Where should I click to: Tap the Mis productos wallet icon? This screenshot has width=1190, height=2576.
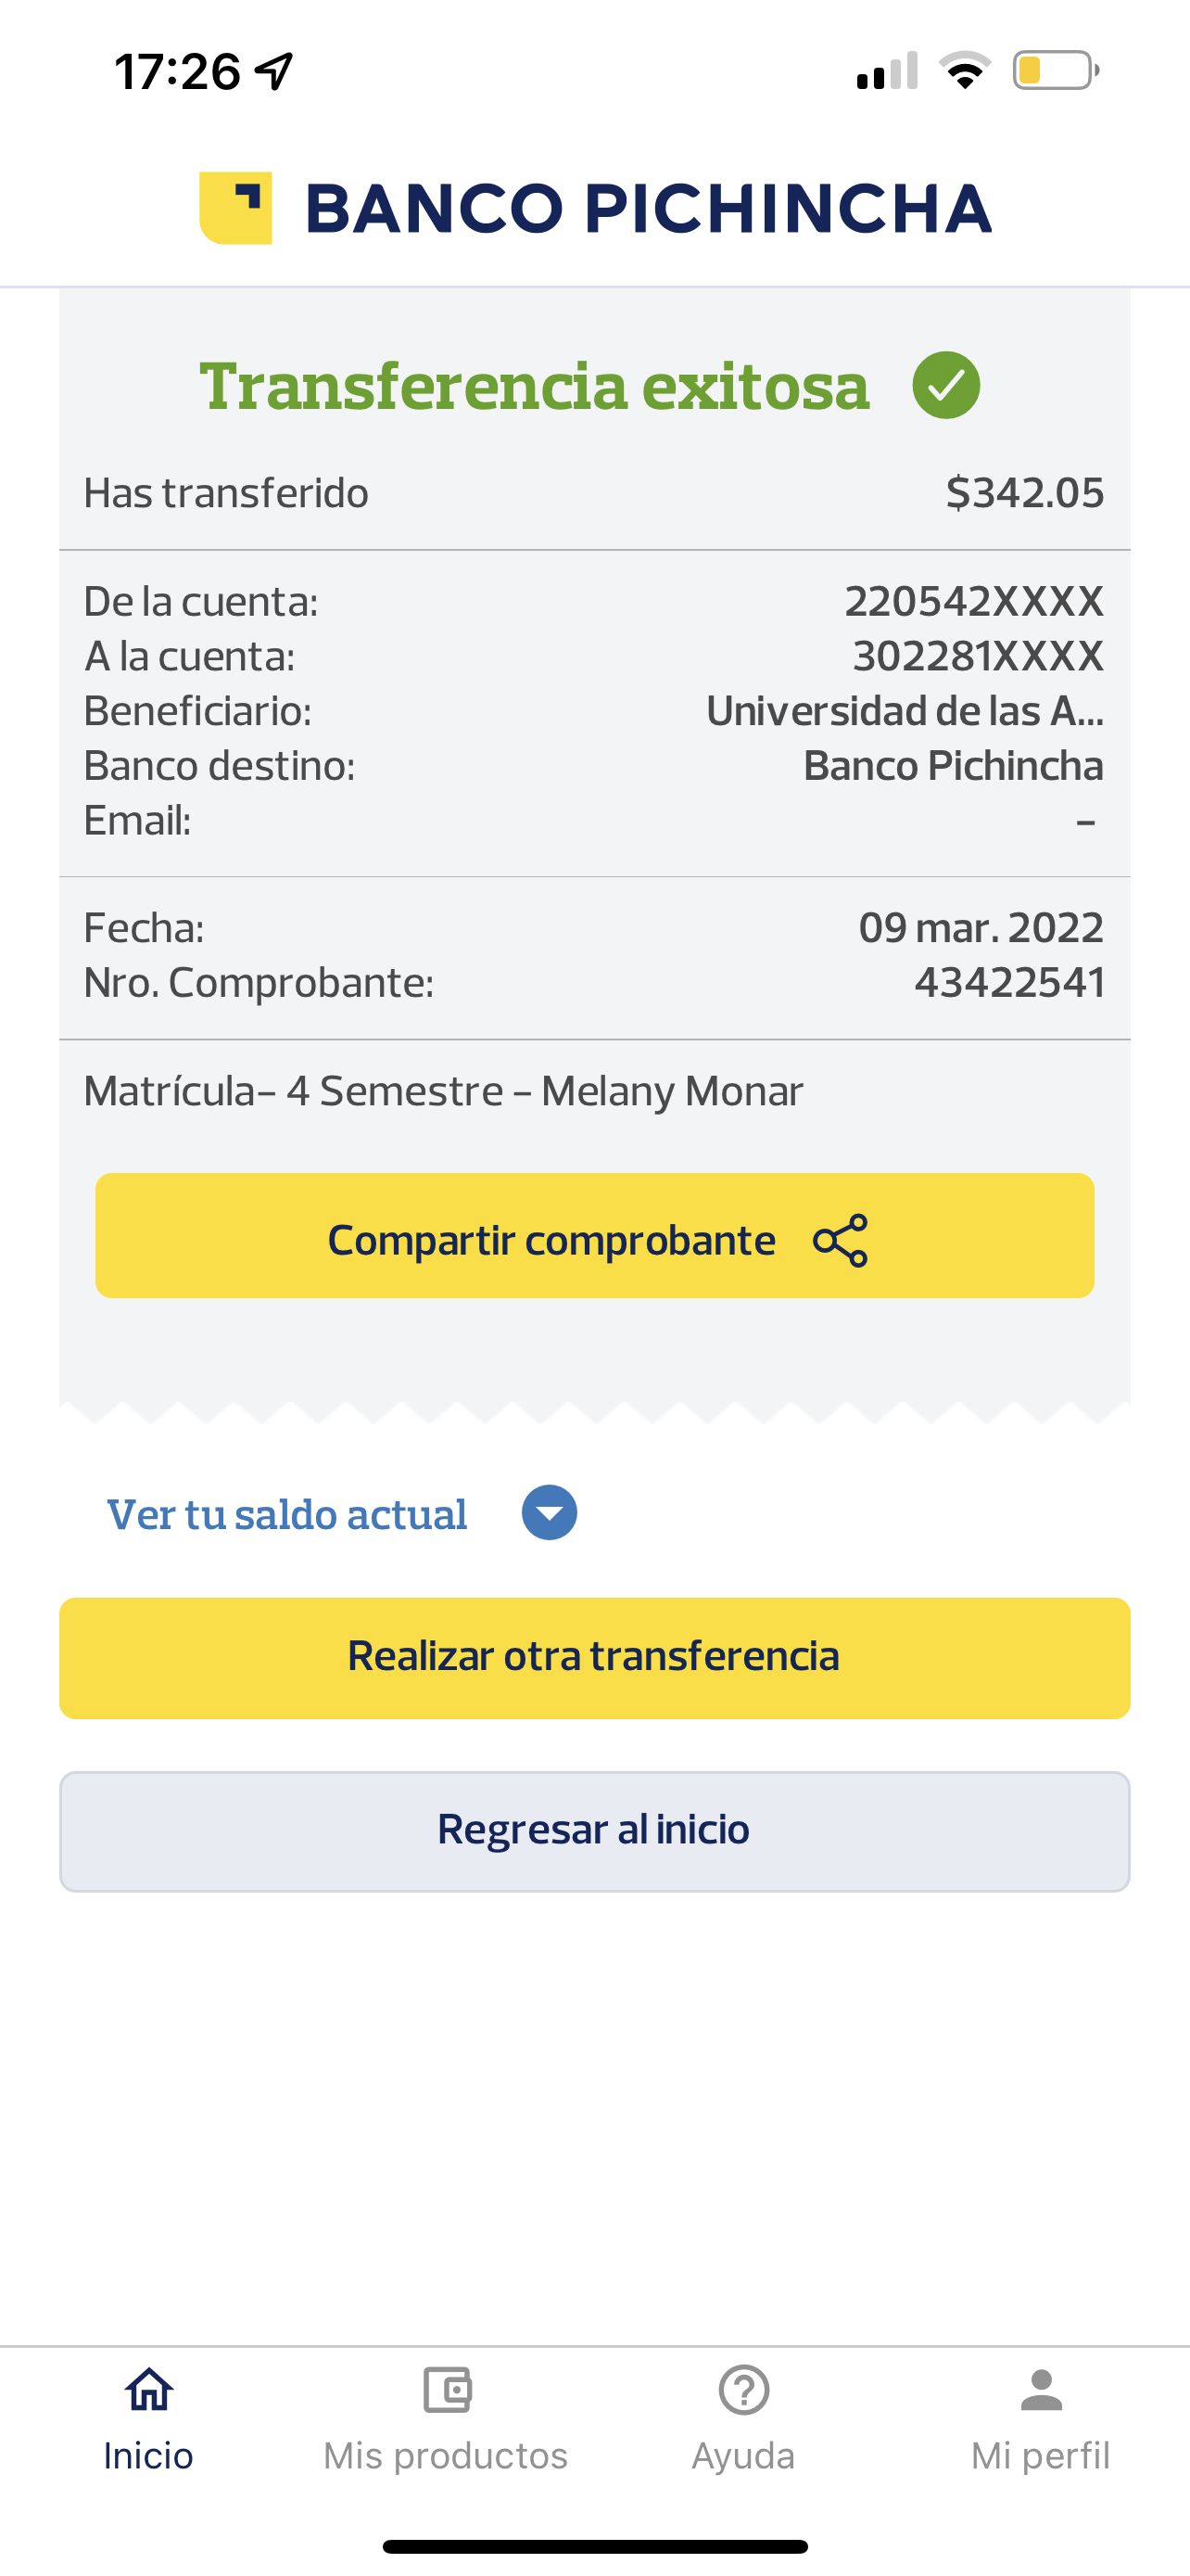click(447, 2390)
